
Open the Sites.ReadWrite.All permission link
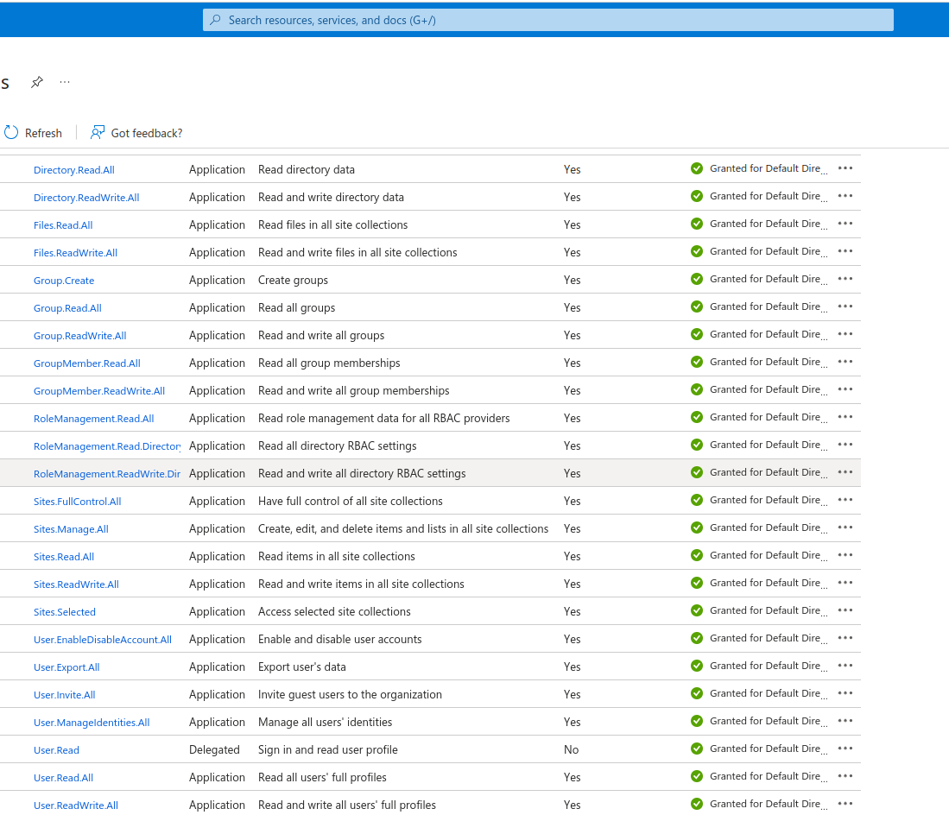coord(76,584)
